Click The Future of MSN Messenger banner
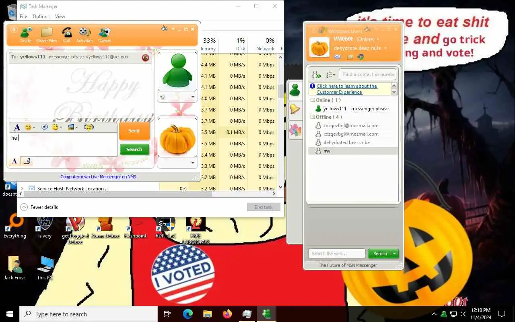The image size is (515, 322). click(348, 265)
